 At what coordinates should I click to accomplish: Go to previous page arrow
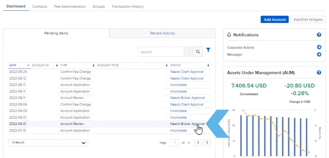[x=198, y=143]
